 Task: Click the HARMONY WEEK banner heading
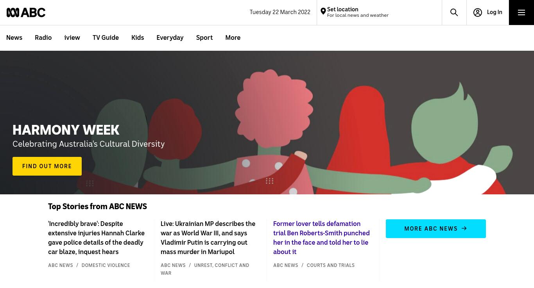click(66, 130)
